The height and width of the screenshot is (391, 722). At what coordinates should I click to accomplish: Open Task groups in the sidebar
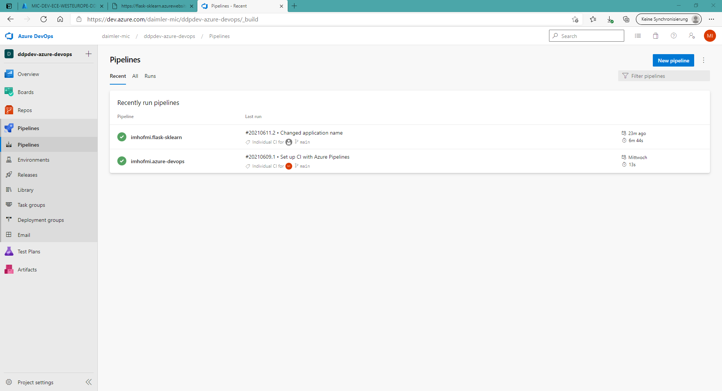(49, 205)
